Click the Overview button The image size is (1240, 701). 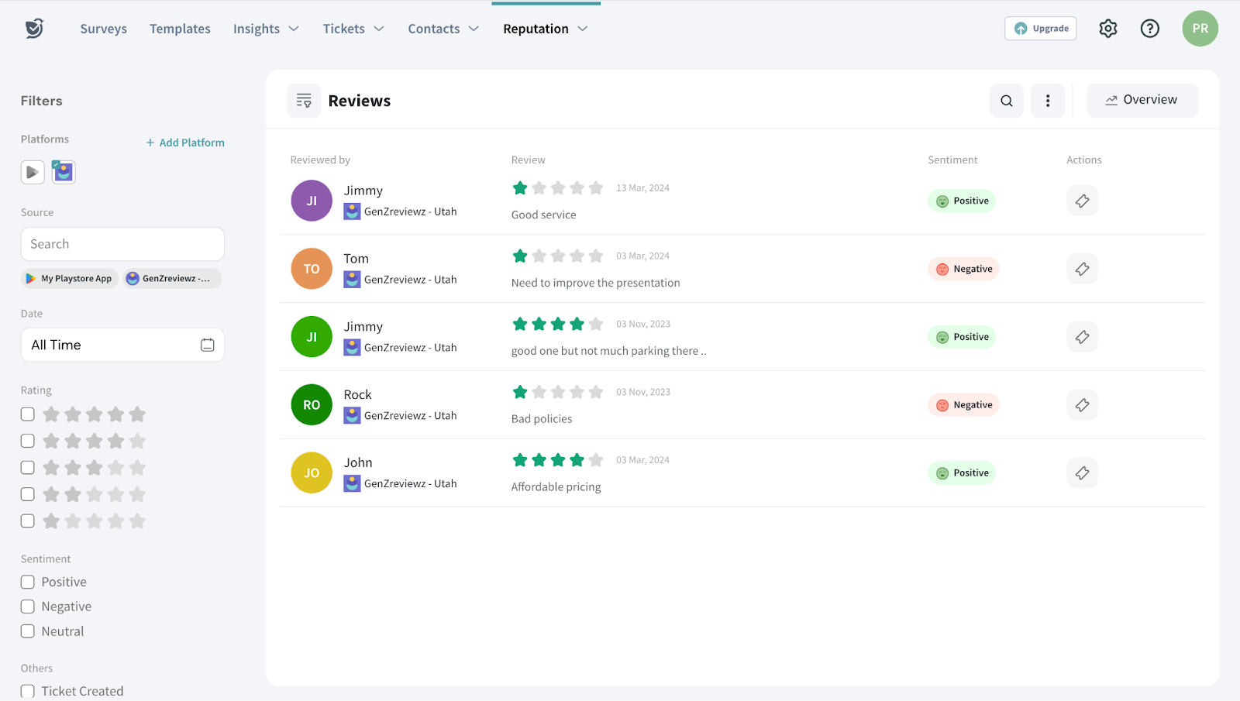[1142, 100]
